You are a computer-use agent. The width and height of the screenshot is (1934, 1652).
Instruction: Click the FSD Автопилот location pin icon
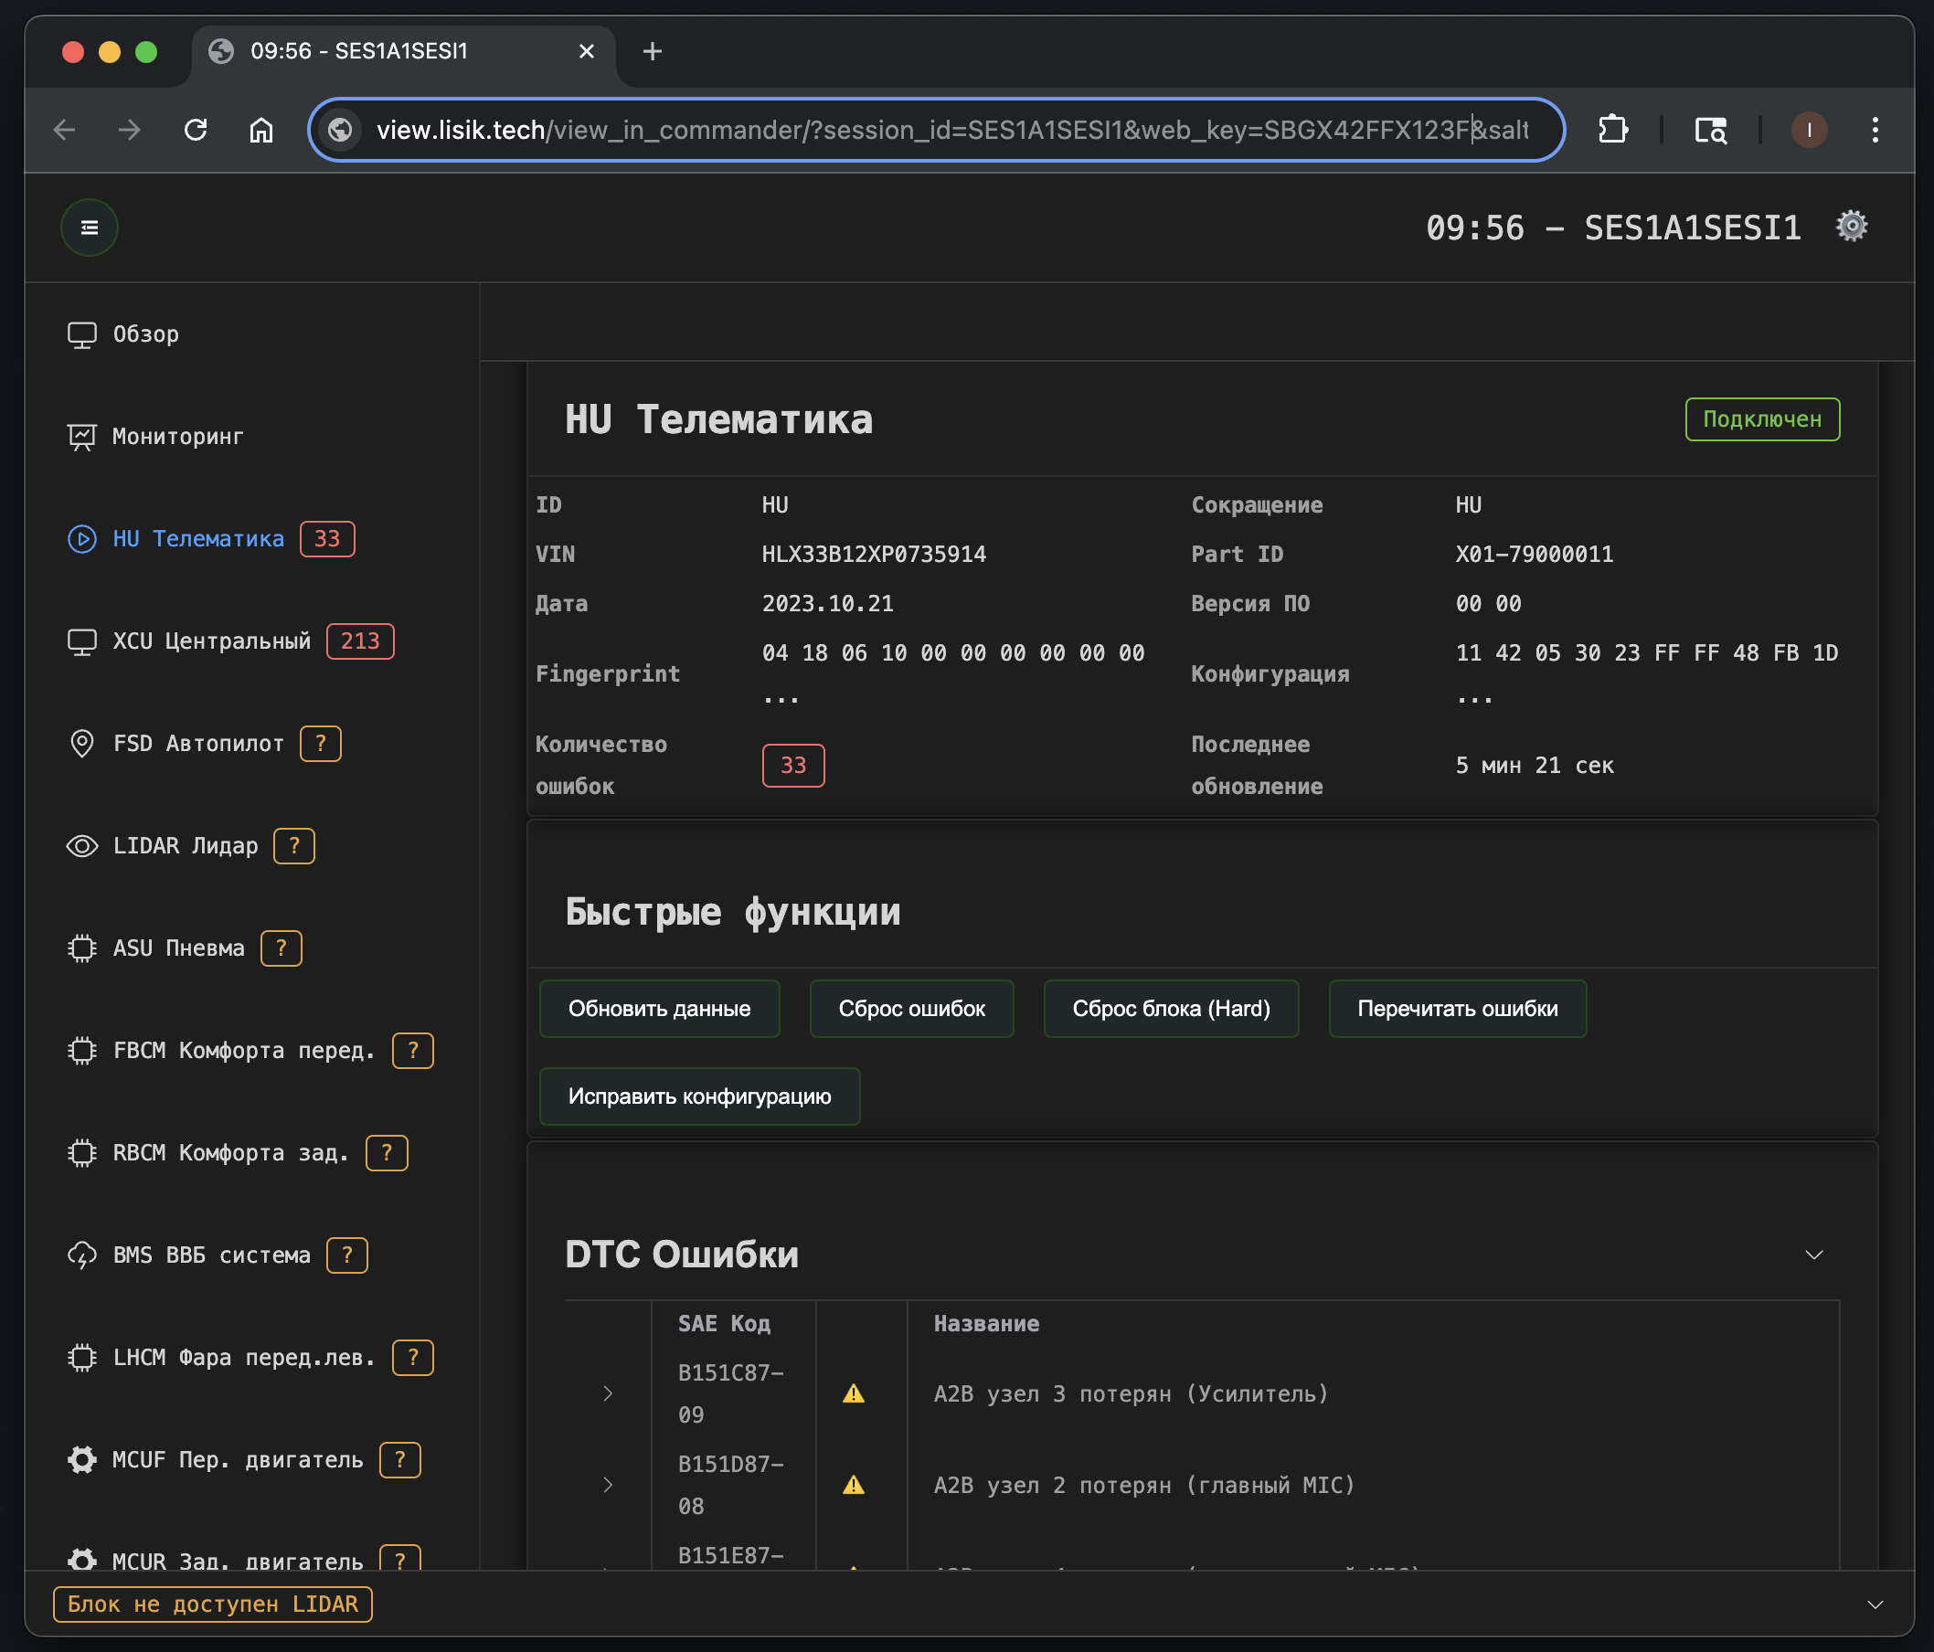(x=82, y=744)
